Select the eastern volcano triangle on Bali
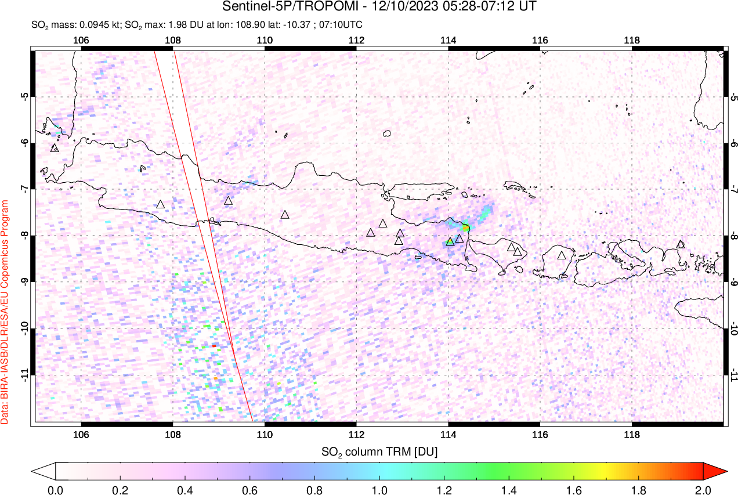Image resolution: width=738 pixels, height=495 pixels. 518,252
